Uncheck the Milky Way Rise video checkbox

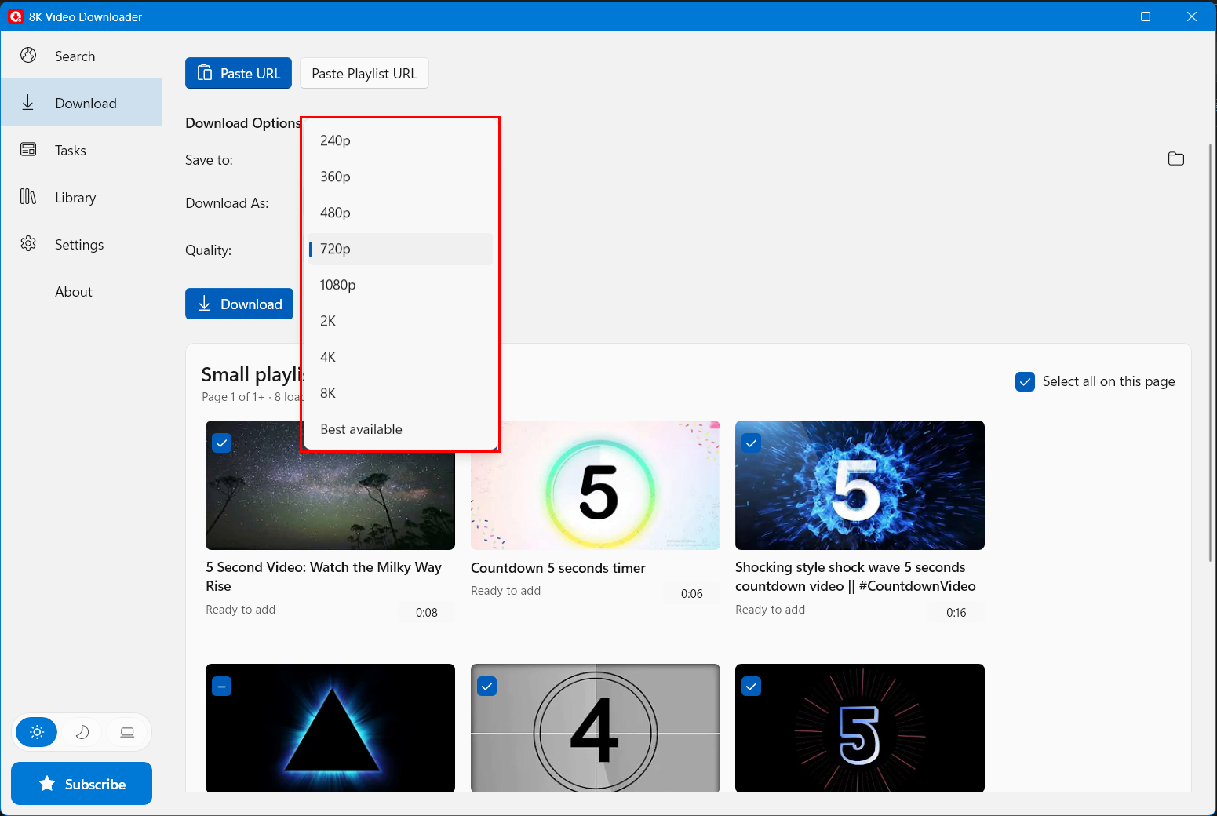[222, 443]
